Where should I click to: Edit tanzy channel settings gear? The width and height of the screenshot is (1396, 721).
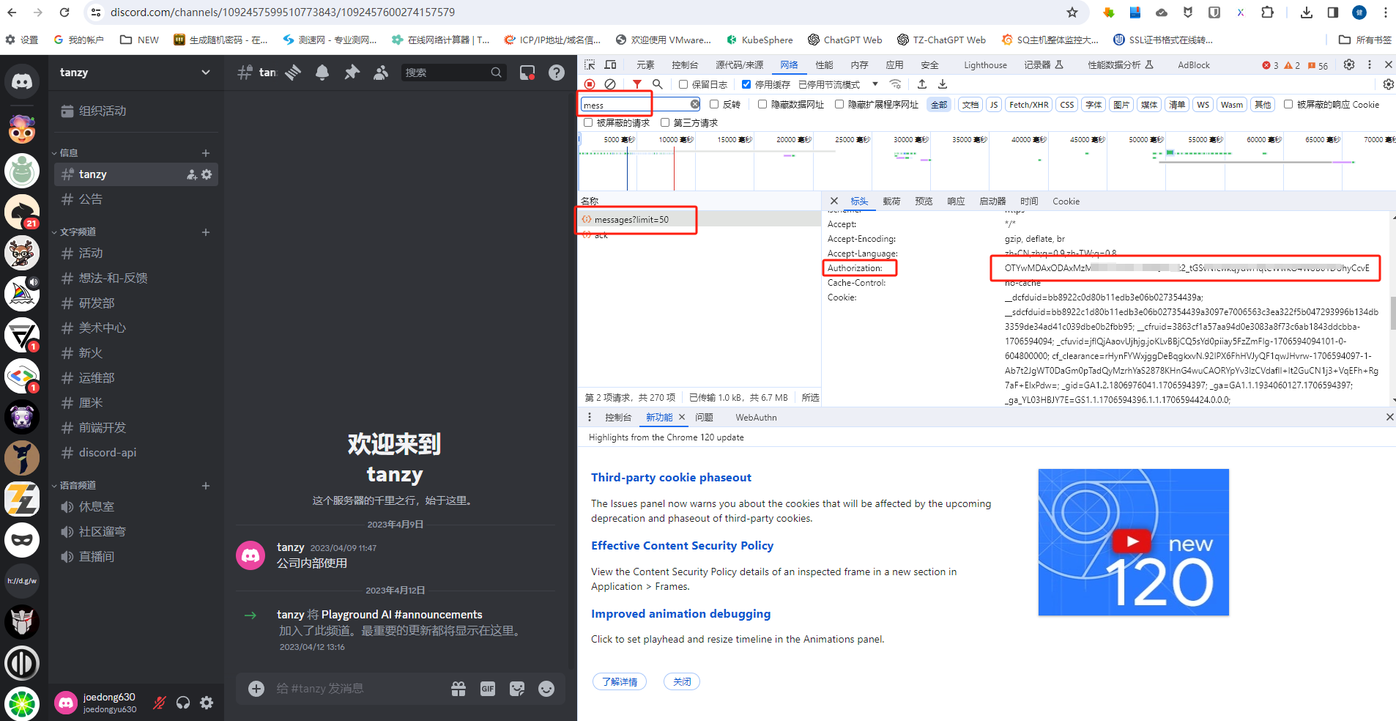(207, 174)
